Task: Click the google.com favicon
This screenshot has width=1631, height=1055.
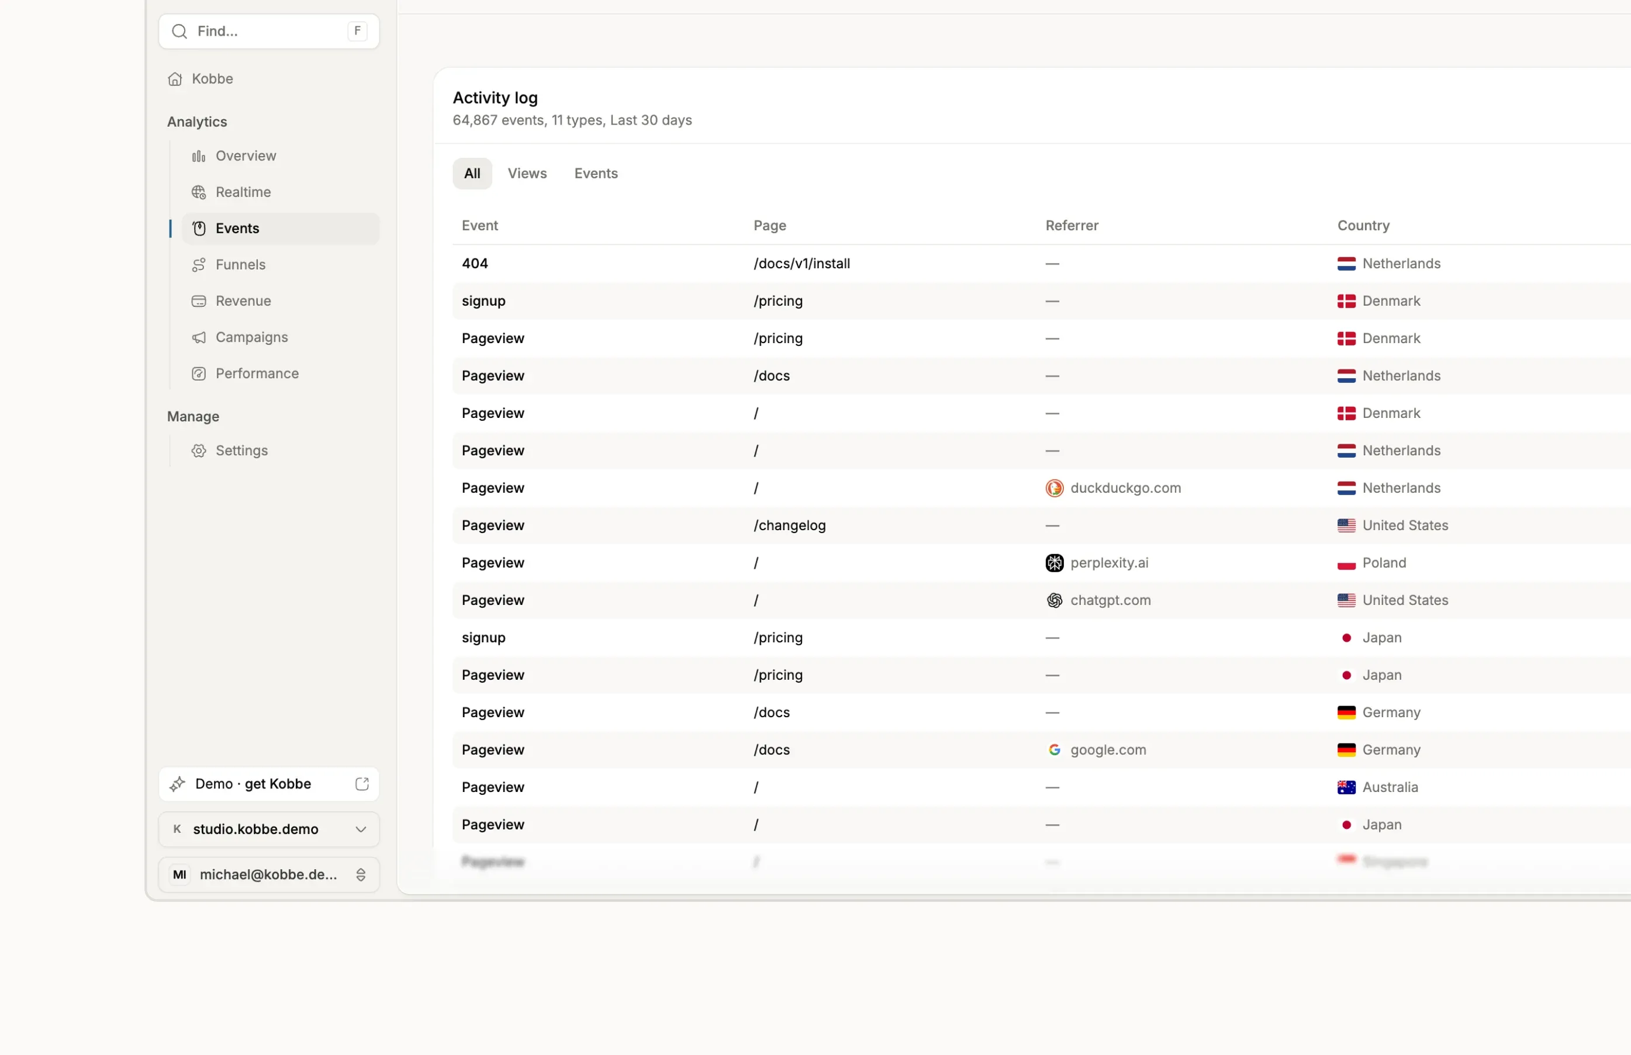Action: 1054,749
